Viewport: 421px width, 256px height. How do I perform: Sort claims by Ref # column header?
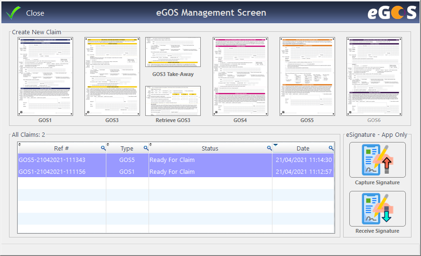61,148
